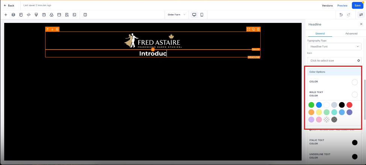Click the icon picker target symbol

pos(359,61)
